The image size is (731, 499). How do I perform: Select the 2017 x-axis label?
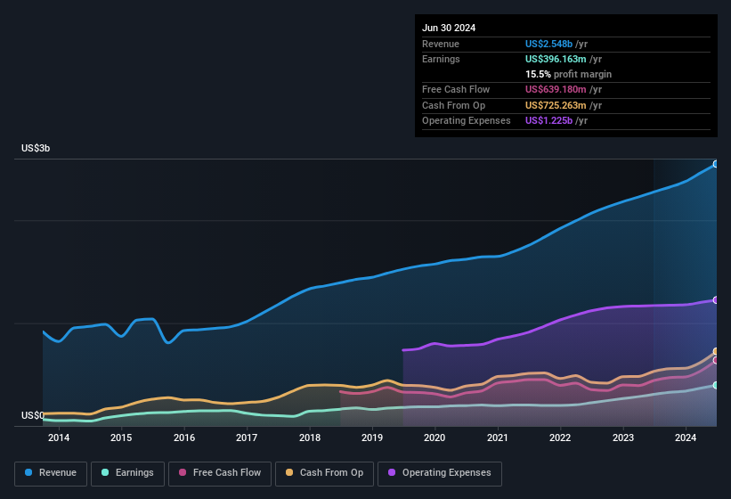tap(247, 438)
